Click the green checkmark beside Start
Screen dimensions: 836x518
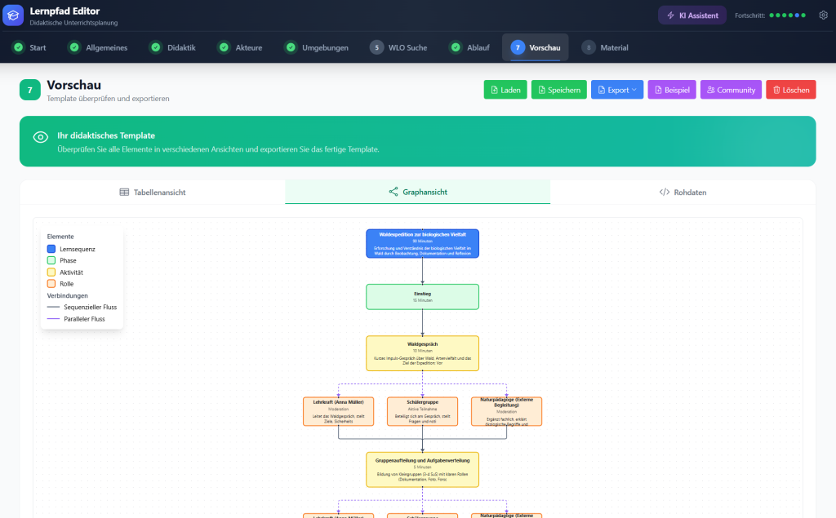pos(19,47)
